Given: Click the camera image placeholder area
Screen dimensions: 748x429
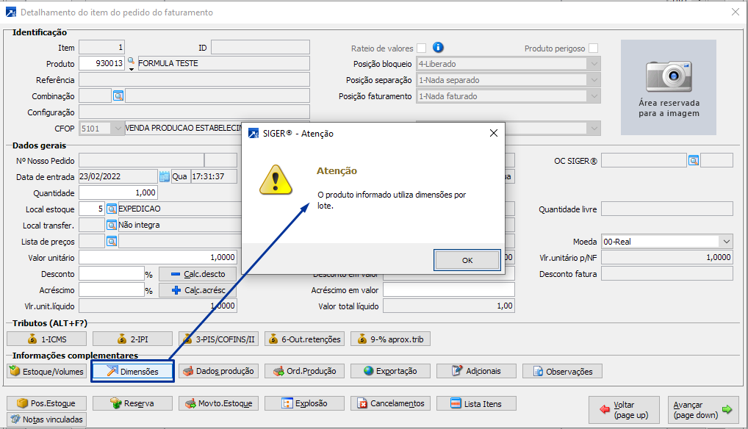Looking at the screenshot, I should click(x=669, y=87).
